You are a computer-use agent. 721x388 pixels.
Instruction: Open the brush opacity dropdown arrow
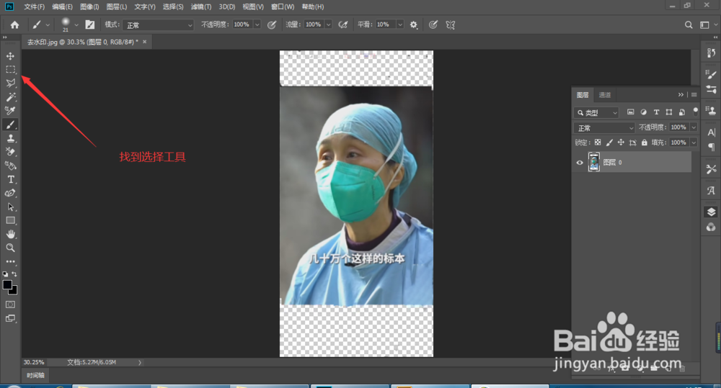tap(257, 24)
